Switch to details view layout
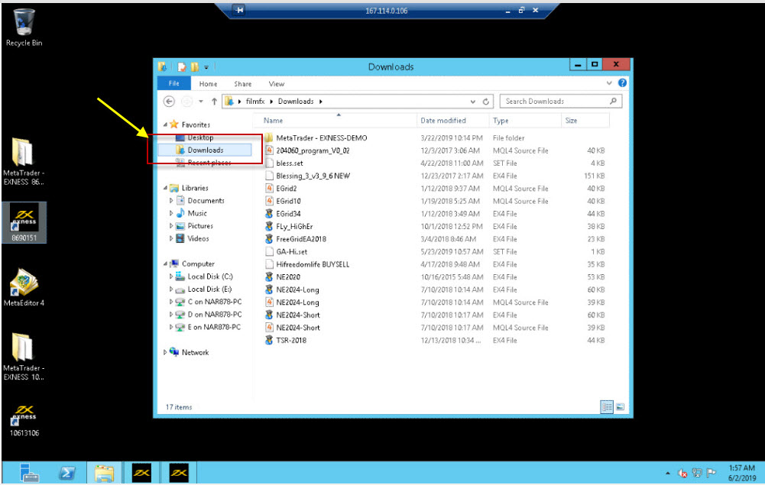765x485 pixels. tap(608, 407)
